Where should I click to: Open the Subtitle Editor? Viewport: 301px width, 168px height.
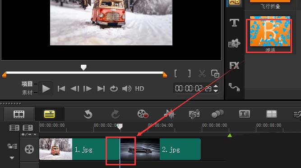245,114
